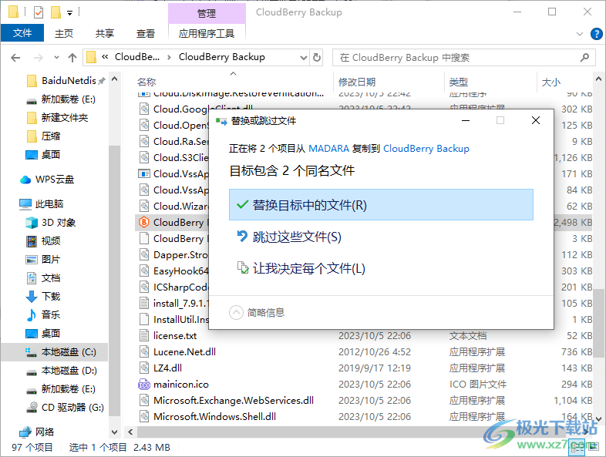606x457 pixels.
Task: Select Microsoft.Exchange.WebServices.dll file
Action: click(x=234, y=401)
